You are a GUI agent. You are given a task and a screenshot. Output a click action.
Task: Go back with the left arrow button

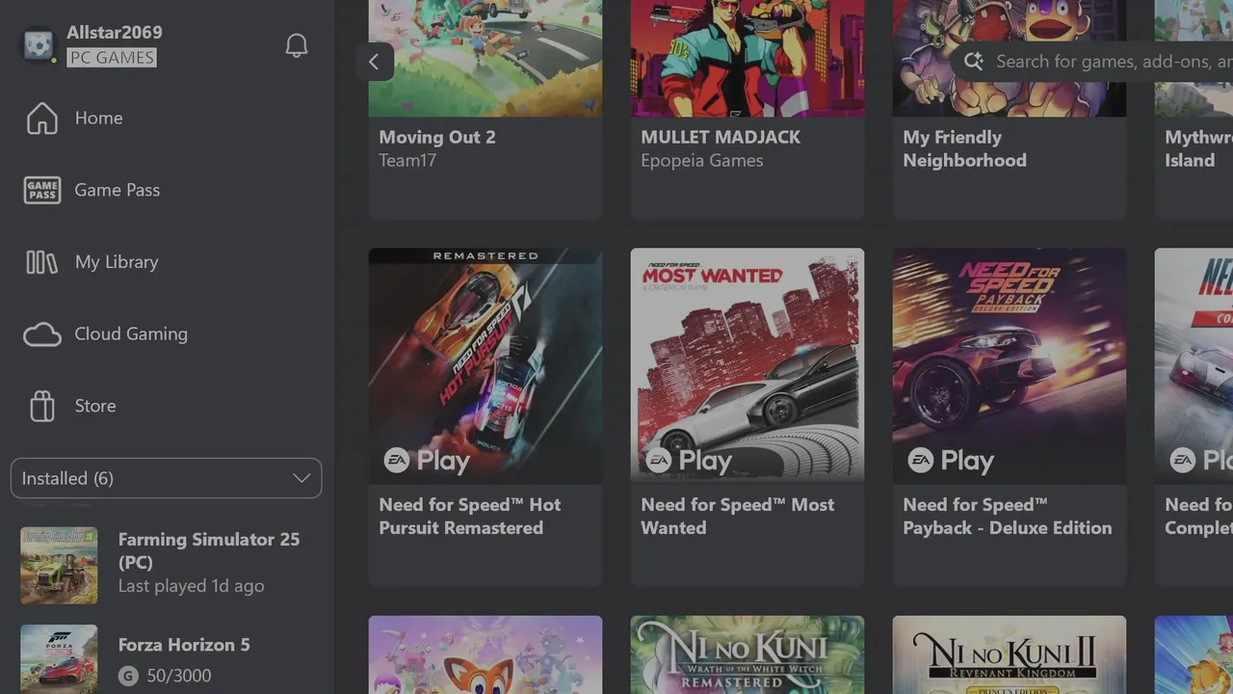(374, 63)
